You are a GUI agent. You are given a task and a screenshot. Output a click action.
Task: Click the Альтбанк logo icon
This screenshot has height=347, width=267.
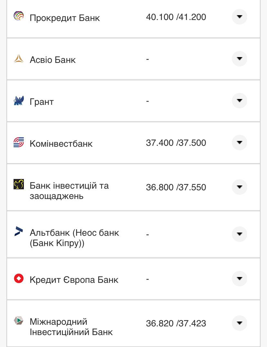pos(19,231)
